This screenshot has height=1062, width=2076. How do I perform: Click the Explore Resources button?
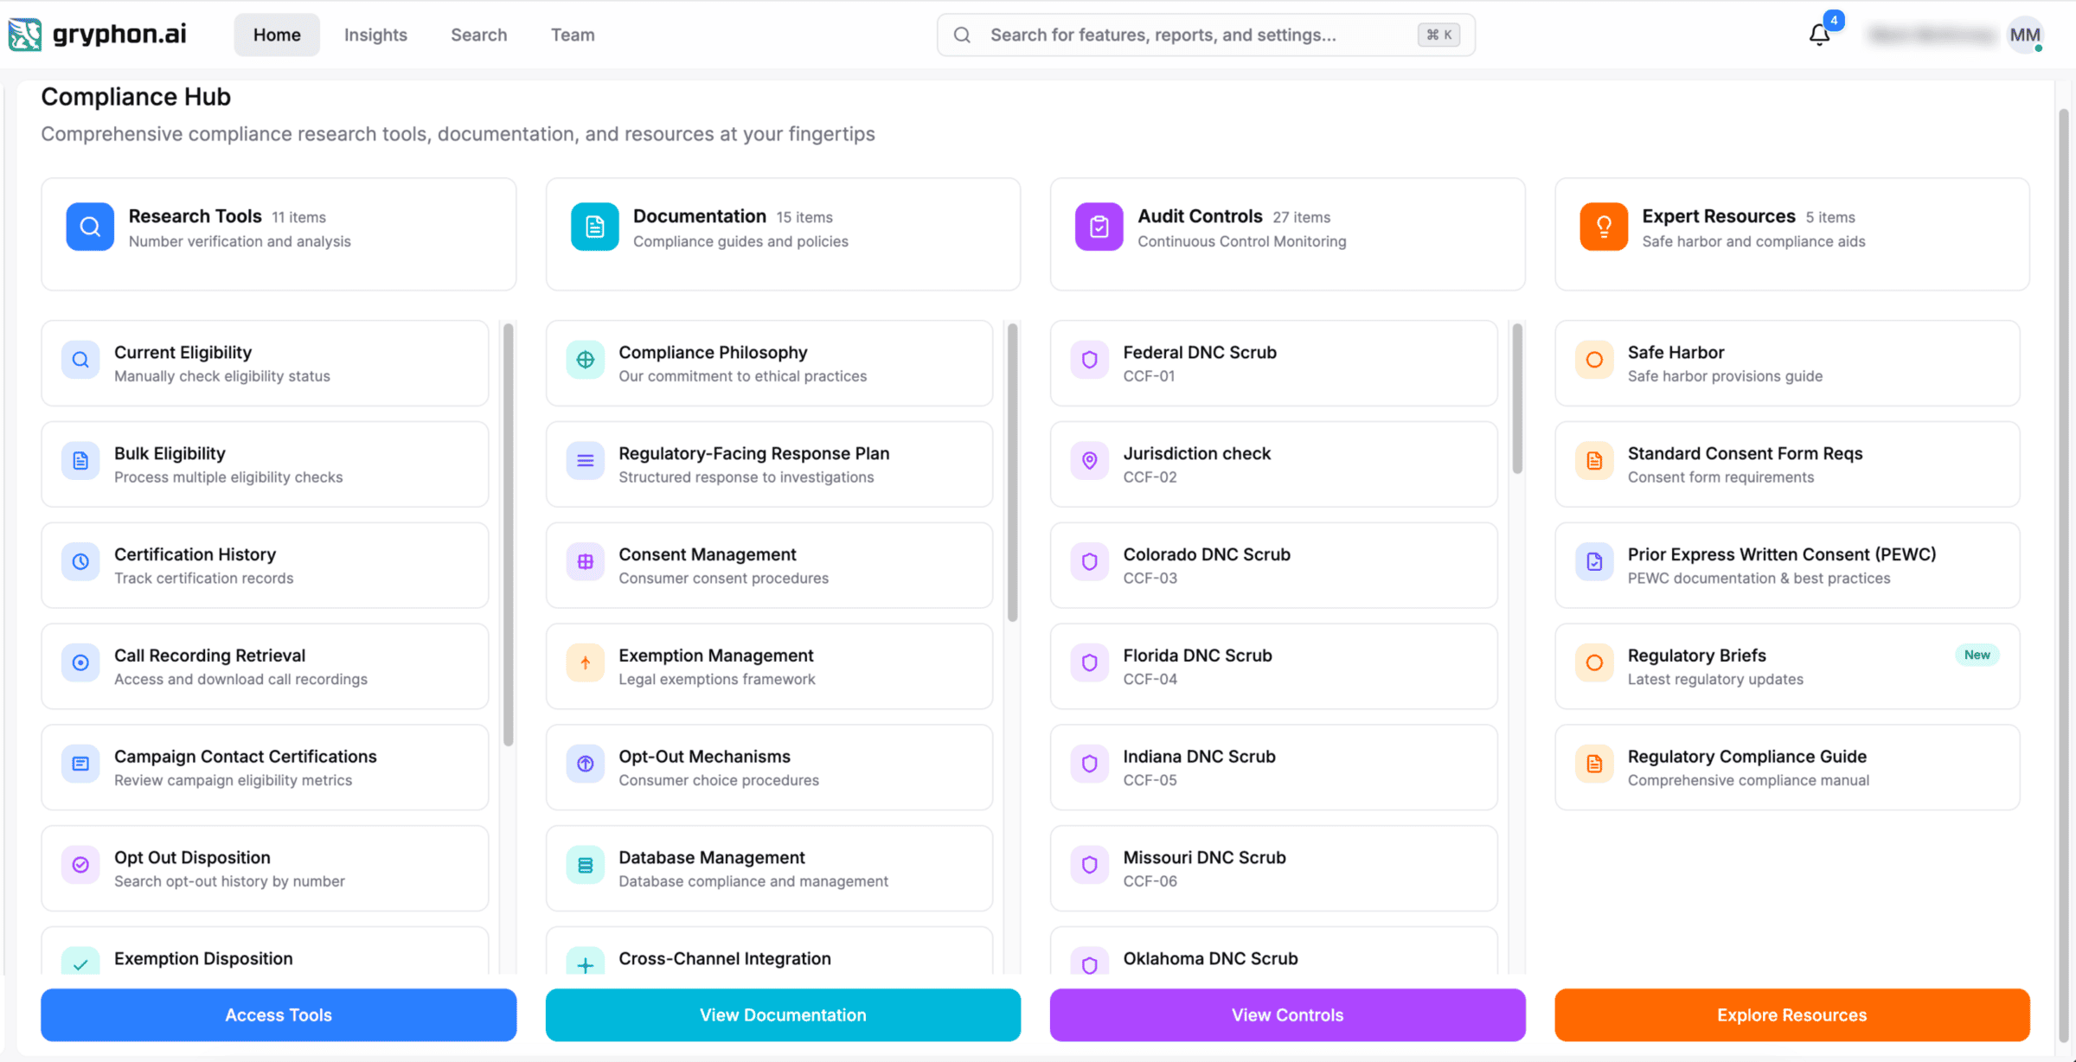(x=1791, y=1014)
